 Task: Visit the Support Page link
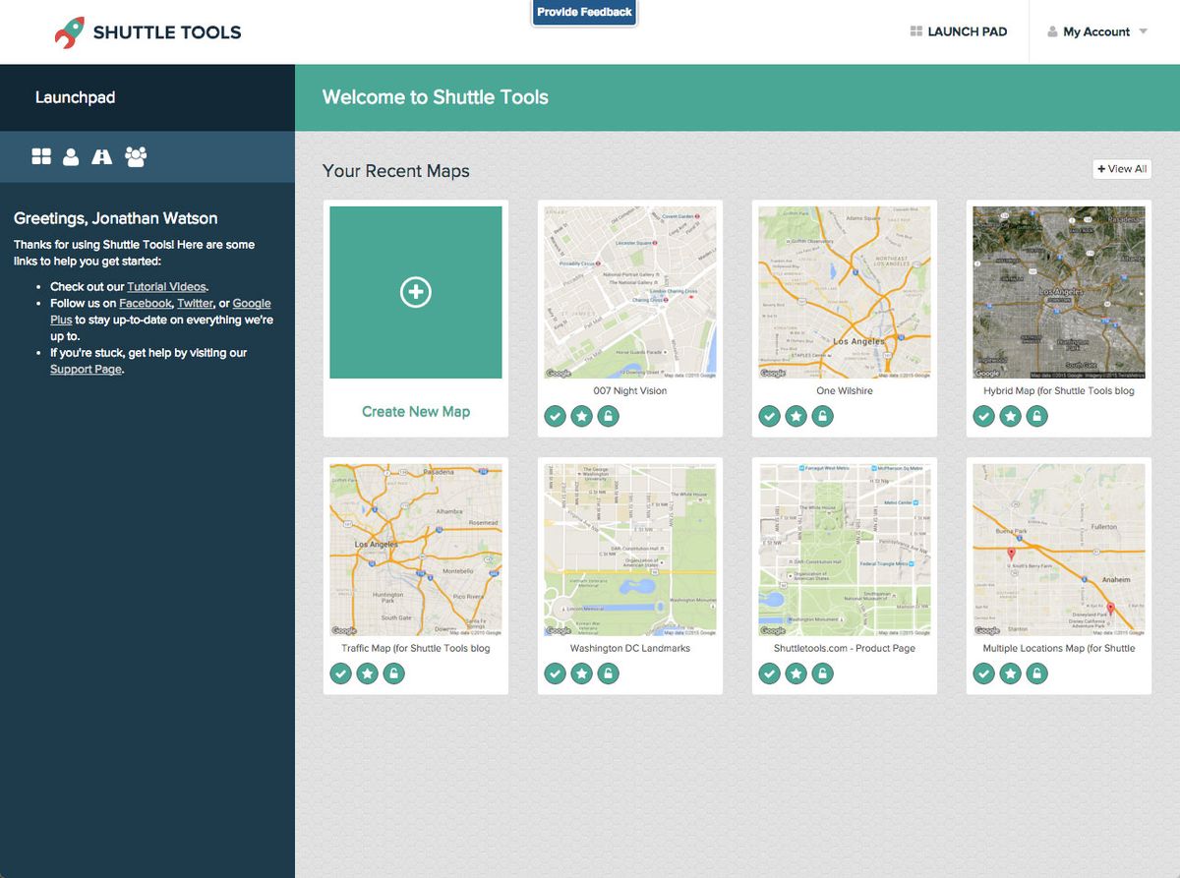pyautogui.click(x=86, y=369)
